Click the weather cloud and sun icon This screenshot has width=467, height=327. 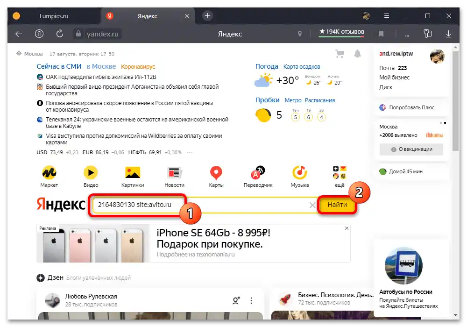pos(263,80)
